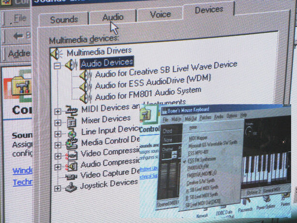
Task: Switch to the Sounds tab
Action: [x=64, y=19]
